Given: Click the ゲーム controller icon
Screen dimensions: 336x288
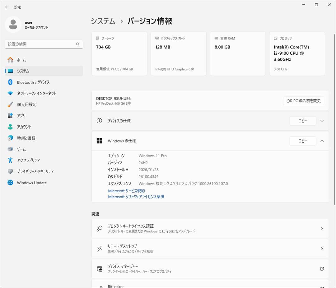Looking at the screenshot, I should (10, 149).
